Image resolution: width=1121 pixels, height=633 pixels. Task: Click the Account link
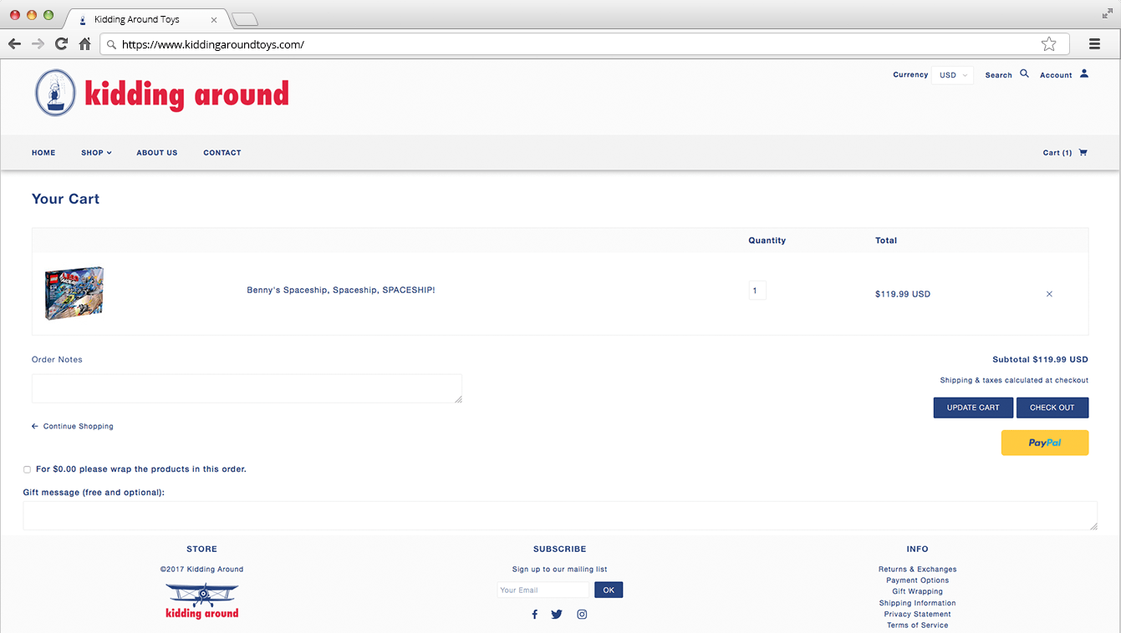pyautogui.click(x=1056, y=75)
